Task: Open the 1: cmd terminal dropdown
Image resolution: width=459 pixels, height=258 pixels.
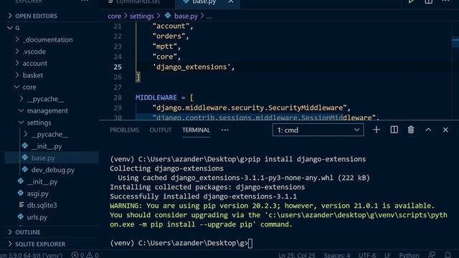Action: pos(318,130)
